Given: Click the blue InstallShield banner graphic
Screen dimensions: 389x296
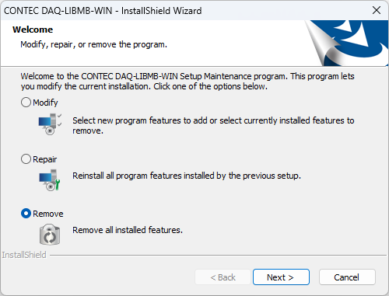Looking at the screenshot, I should tap(346, 43).
